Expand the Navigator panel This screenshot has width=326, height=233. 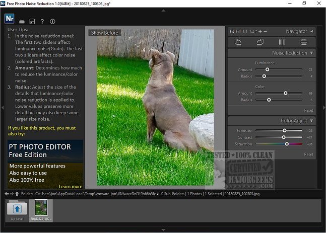click(x=311, y=31)
